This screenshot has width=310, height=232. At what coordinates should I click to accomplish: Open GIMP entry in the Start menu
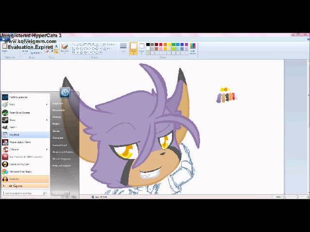(25, 128)
